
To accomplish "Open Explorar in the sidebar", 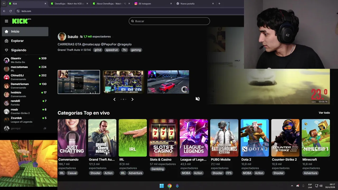I will pos(25,41).
